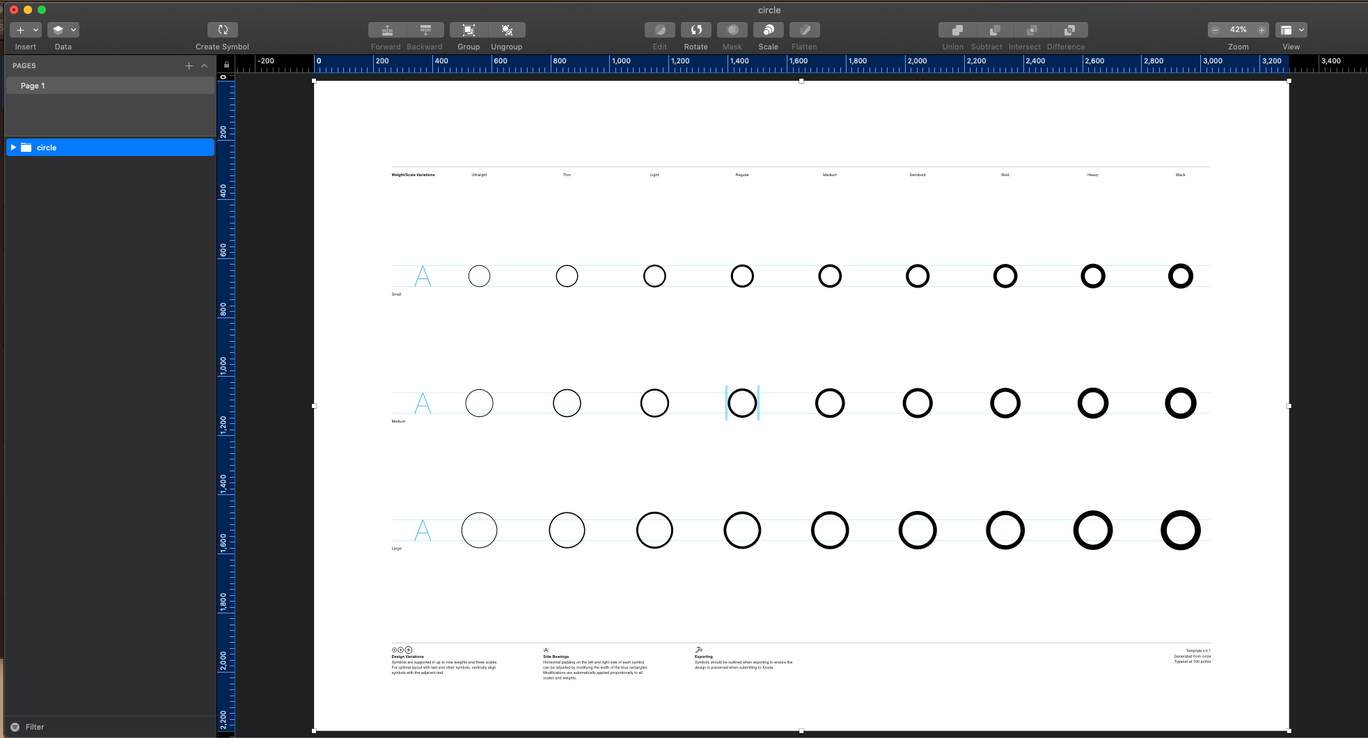
Task: Click the Create Symbol icon
Action: [223, 30]
